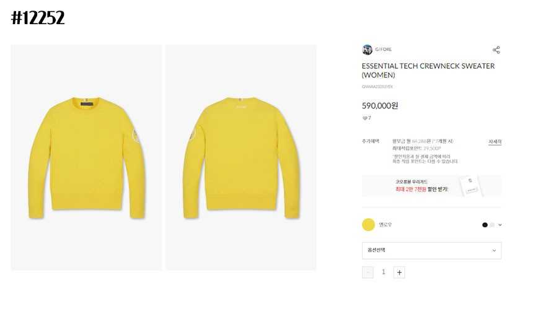This screenshot has width=533, height=324.
Task: Select the yellow color swatch
Action: click(368, 224)
